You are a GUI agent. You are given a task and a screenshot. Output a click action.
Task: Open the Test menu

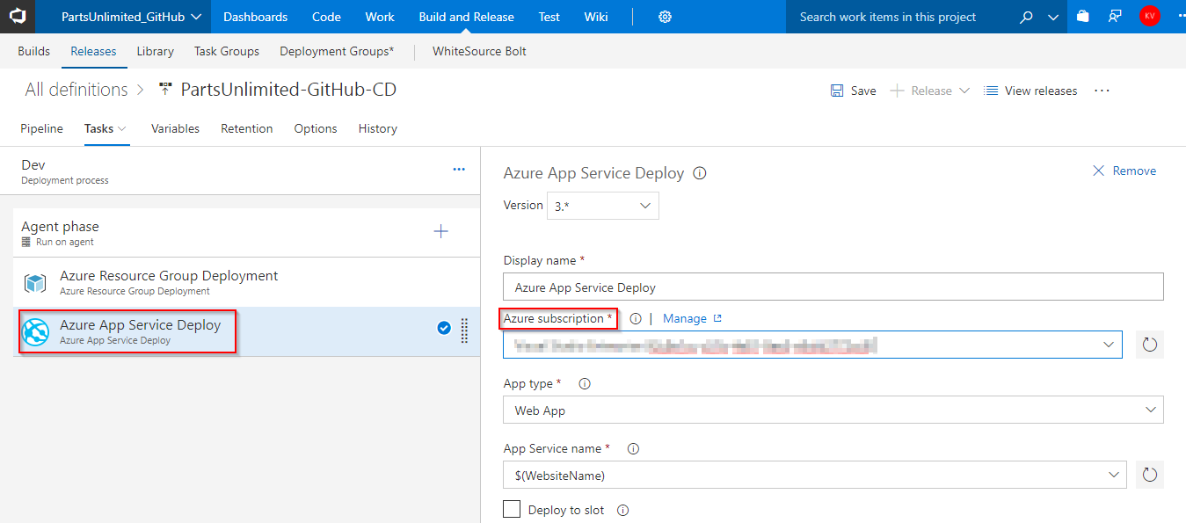(549, 17)
